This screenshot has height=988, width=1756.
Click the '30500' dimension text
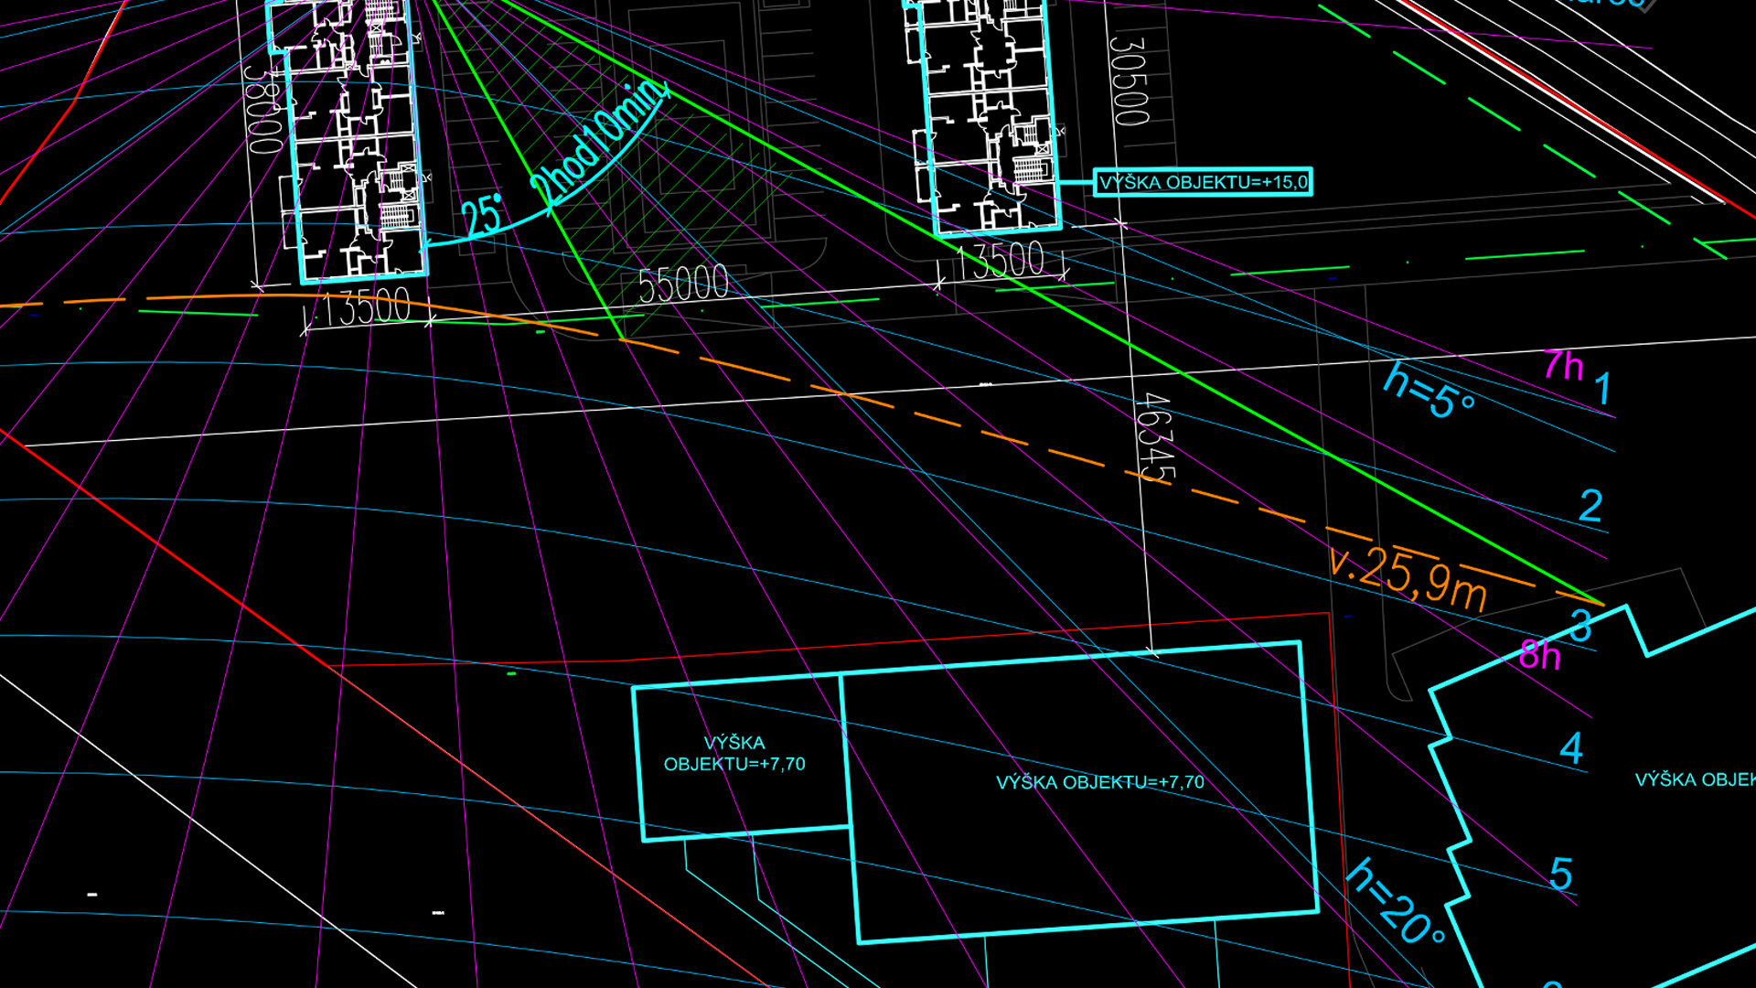pyautogui.click(x=1129, y=81)
